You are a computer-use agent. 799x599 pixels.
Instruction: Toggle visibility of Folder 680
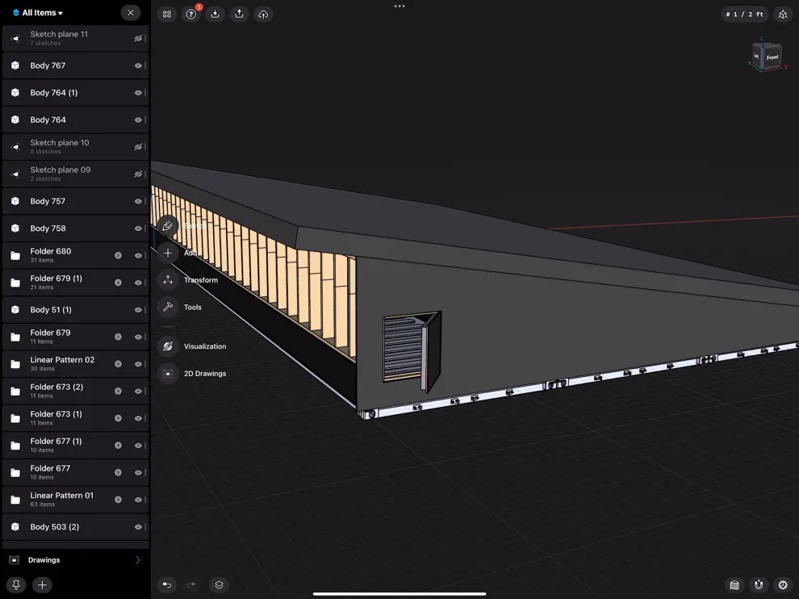[137, 255]
